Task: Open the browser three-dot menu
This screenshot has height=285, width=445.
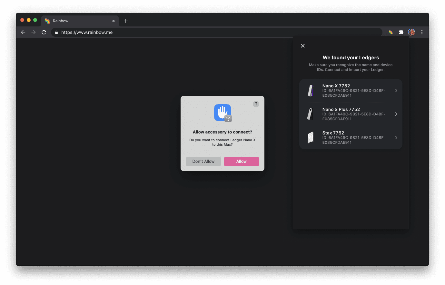Action: 422,32
